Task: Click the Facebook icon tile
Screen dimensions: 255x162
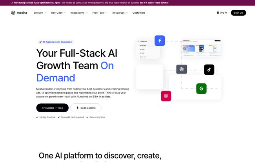Action: pos(160,41)
